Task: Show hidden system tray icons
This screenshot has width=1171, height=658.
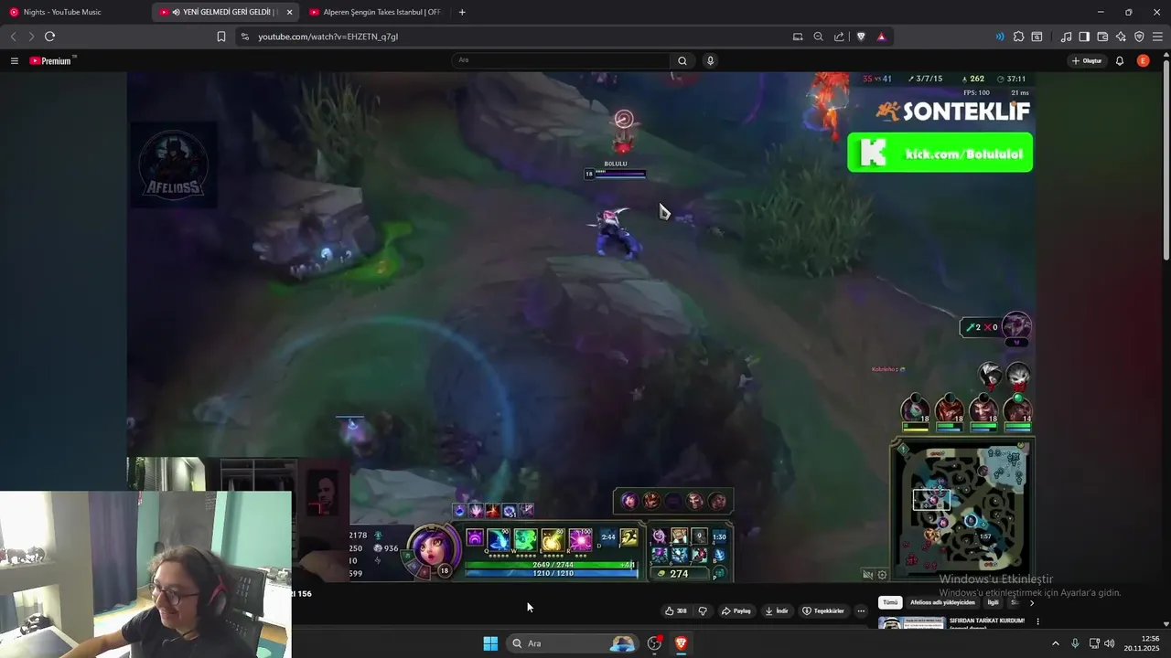Action: tap(1056, 643)
